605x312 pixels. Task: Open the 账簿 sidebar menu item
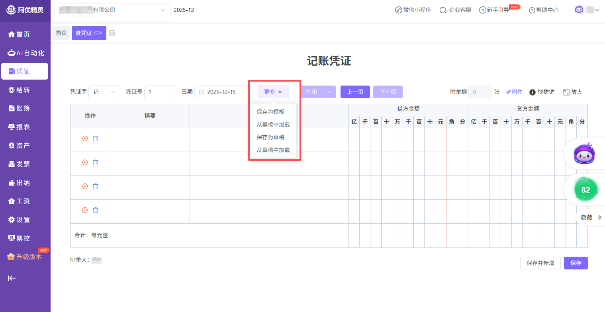[23, 109]
